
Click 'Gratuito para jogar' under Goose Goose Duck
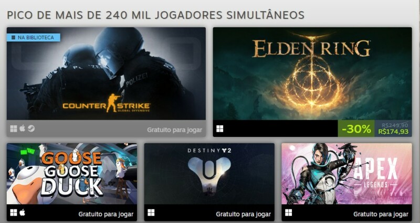106,214
